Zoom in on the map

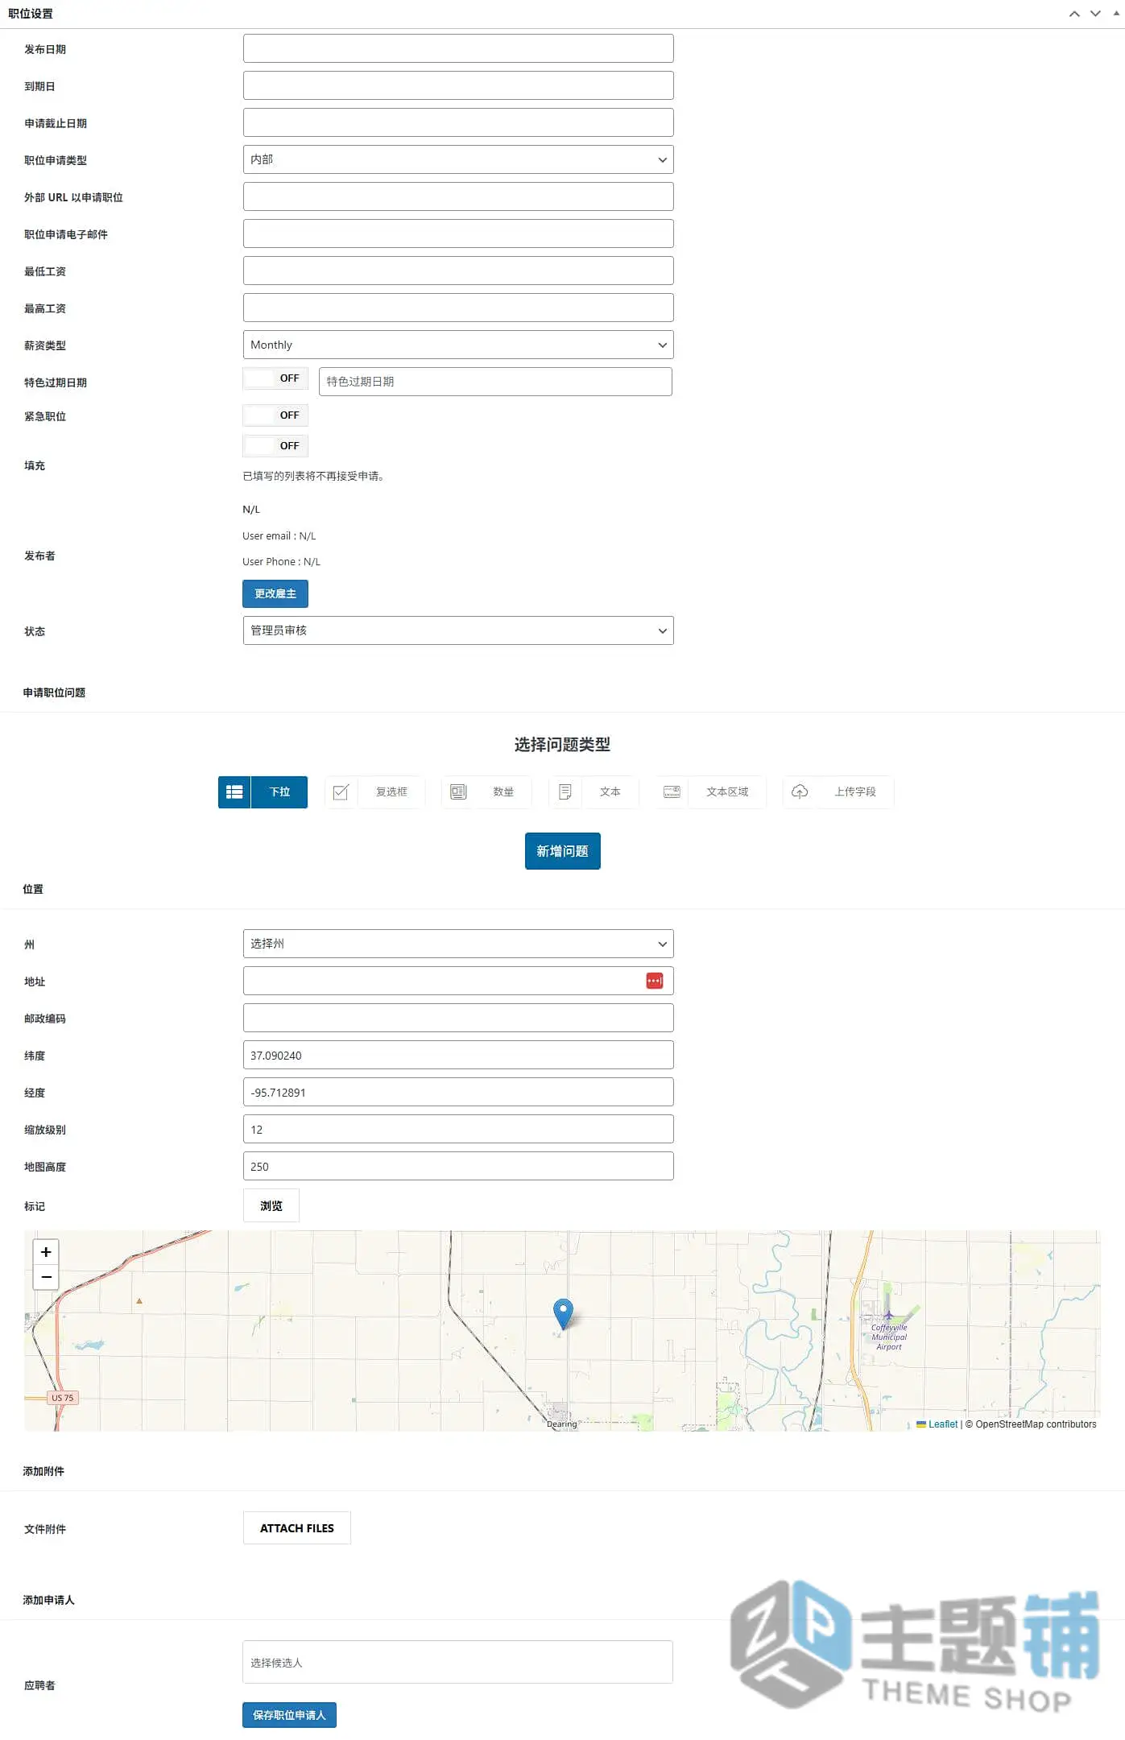coord(46,1252)
